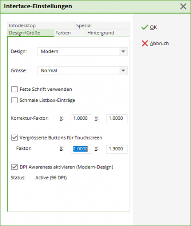Confirm with the OK button
The width and height of the screenshot is (191, 226).
[149, 27]
